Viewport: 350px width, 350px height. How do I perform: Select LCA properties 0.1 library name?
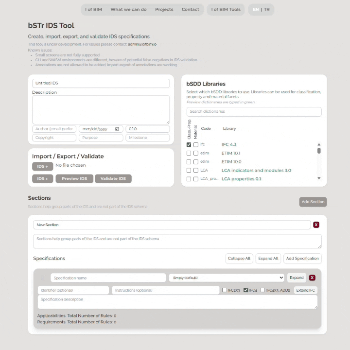point(241,179)
